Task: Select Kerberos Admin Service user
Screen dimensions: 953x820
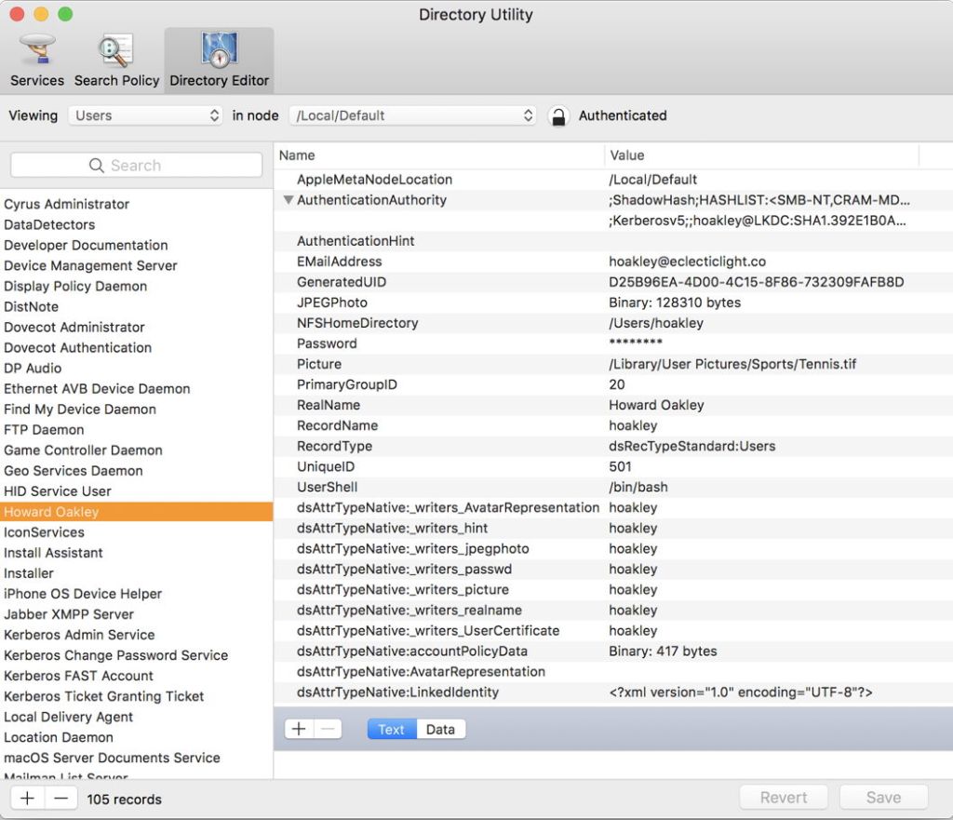Action: point(136,635)
